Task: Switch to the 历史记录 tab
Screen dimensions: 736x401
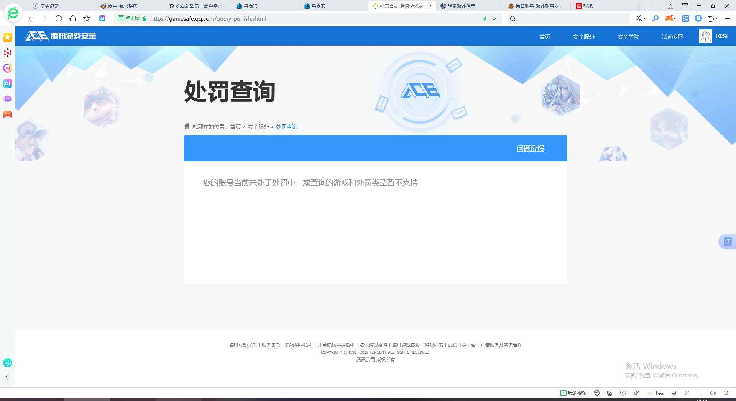Action: [61, 6]
